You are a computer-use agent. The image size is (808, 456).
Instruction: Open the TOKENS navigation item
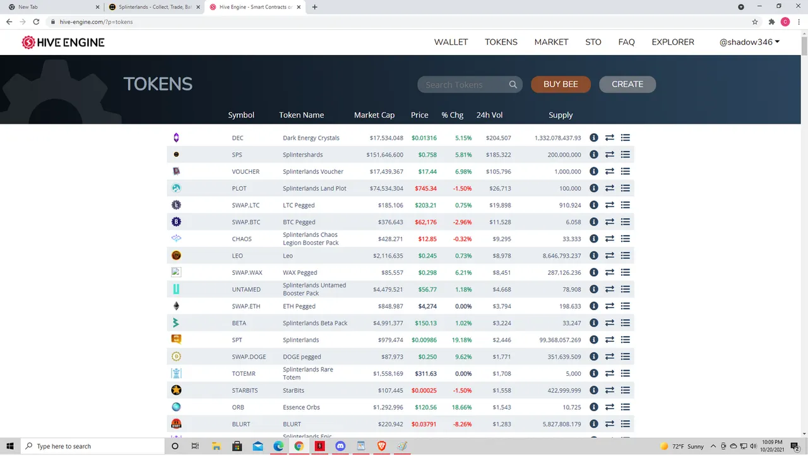[x=501, y=42]
